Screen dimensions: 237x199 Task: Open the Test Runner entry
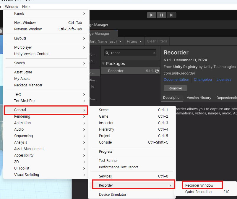[132, 161]
